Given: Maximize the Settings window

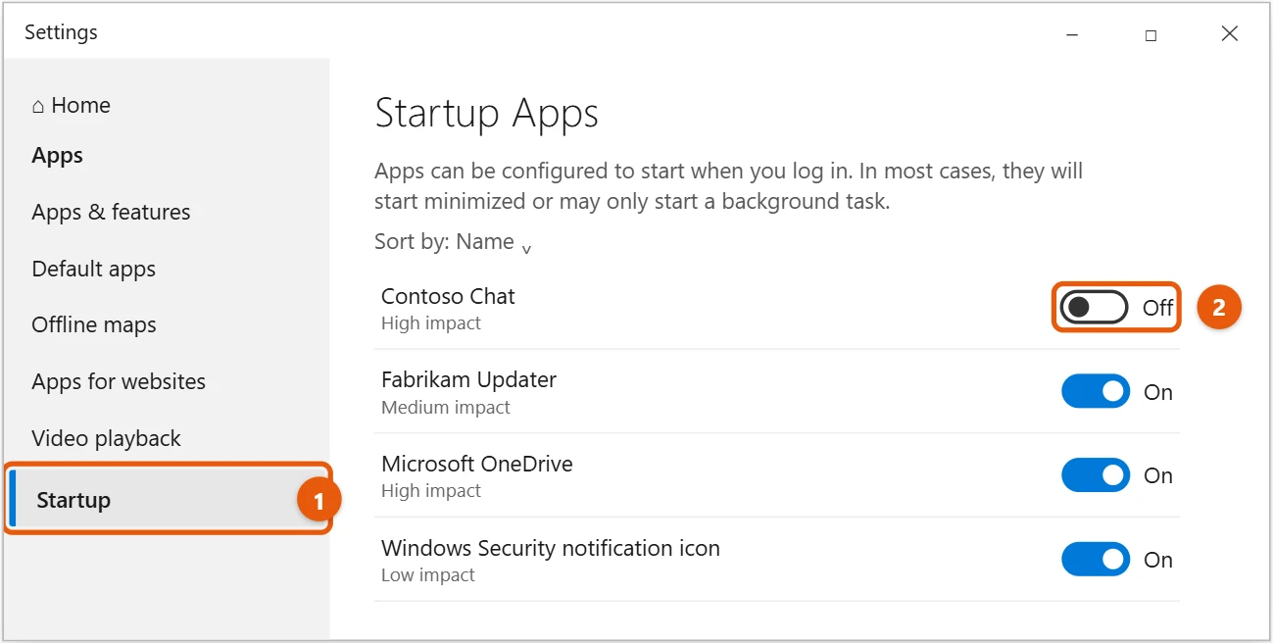Looking at the screenshot, I should point(1151,34).
